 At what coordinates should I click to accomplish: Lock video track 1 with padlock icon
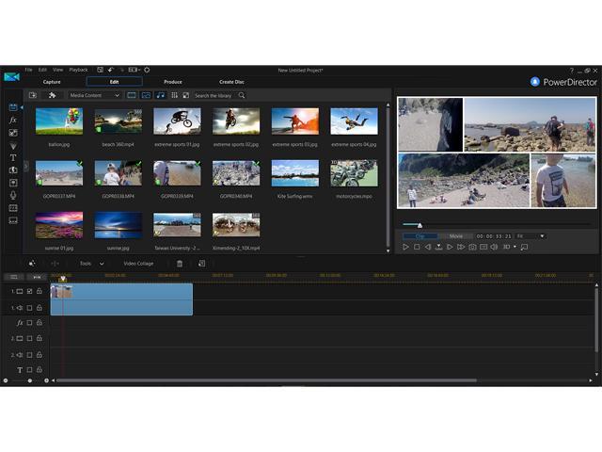pyautogui.click(x=40, y=292)
